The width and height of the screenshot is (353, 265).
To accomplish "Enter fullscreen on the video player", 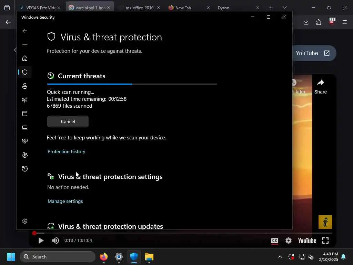I will 325,241.
